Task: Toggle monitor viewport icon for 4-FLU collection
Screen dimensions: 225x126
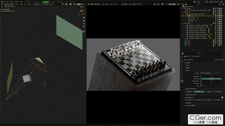Action: 219,40
